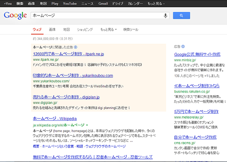Click green URL cms.racms.jp/

(x=185, y=143)
